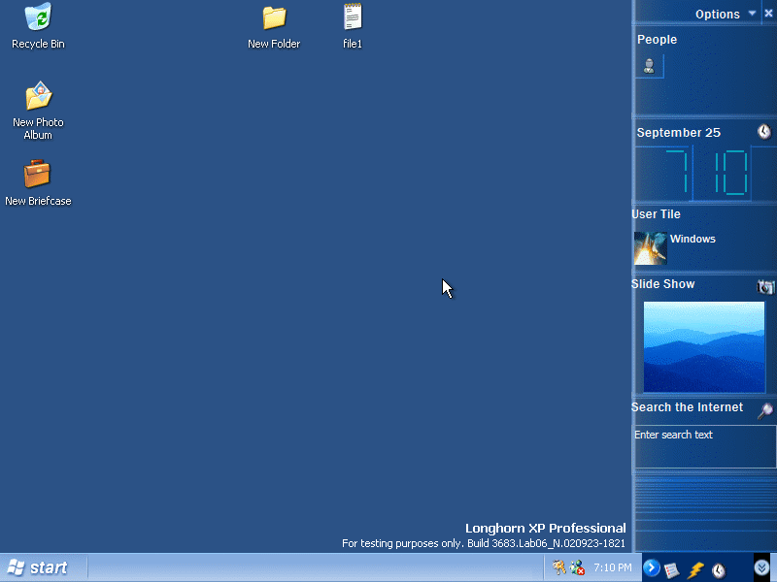Screen dimensions: 777x582
Task: Click the Enter search text field
Action: coord(706,446)
